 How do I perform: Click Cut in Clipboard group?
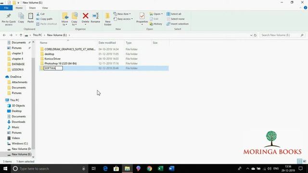pos(40,14)
